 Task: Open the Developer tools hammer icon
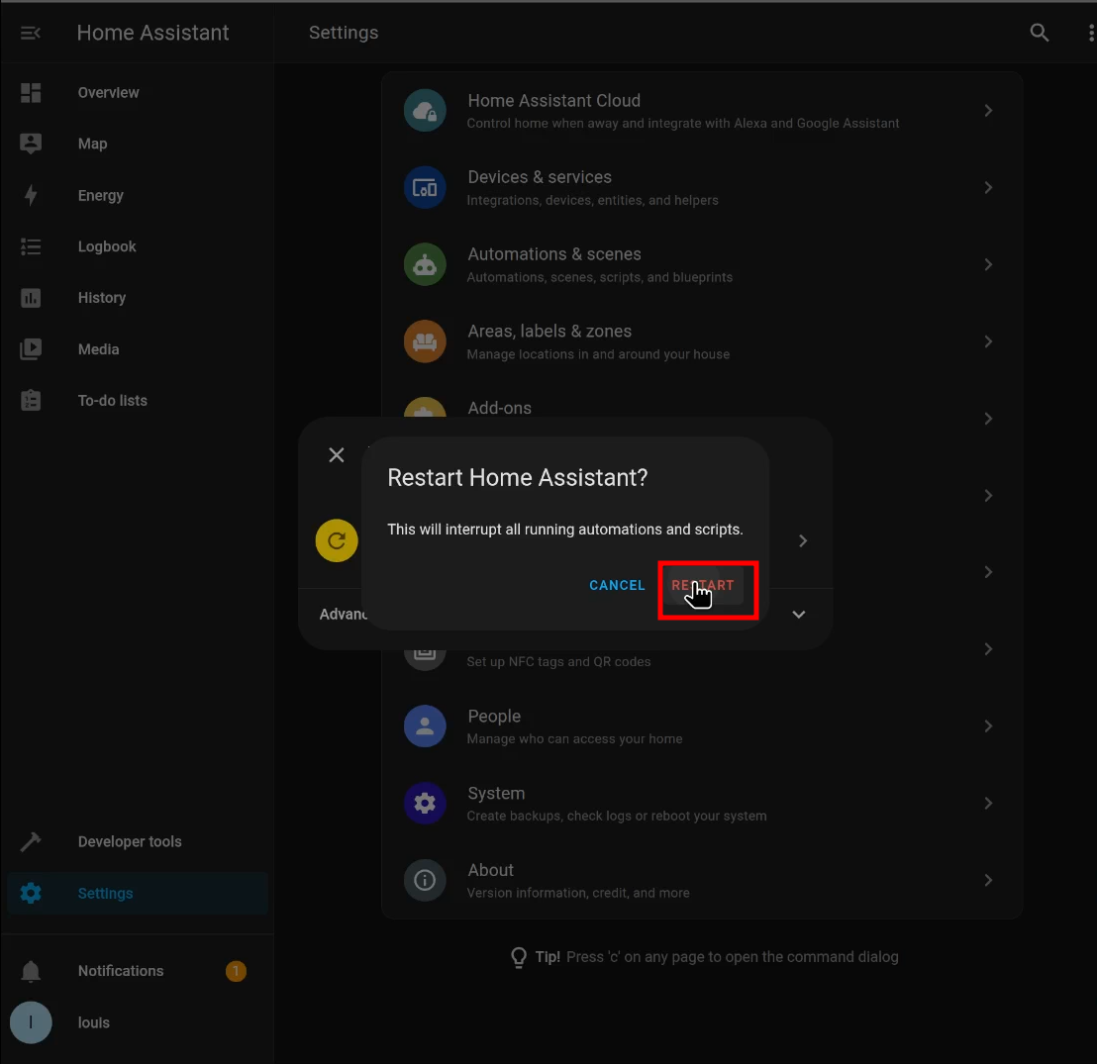pos(31,841)
